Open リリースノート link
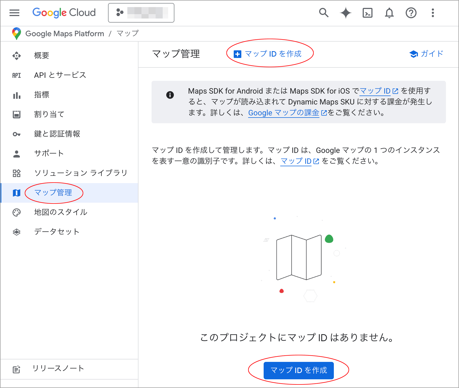Image resolution: width=459 pixels, height=388 pixels. [x=58, y=368]
